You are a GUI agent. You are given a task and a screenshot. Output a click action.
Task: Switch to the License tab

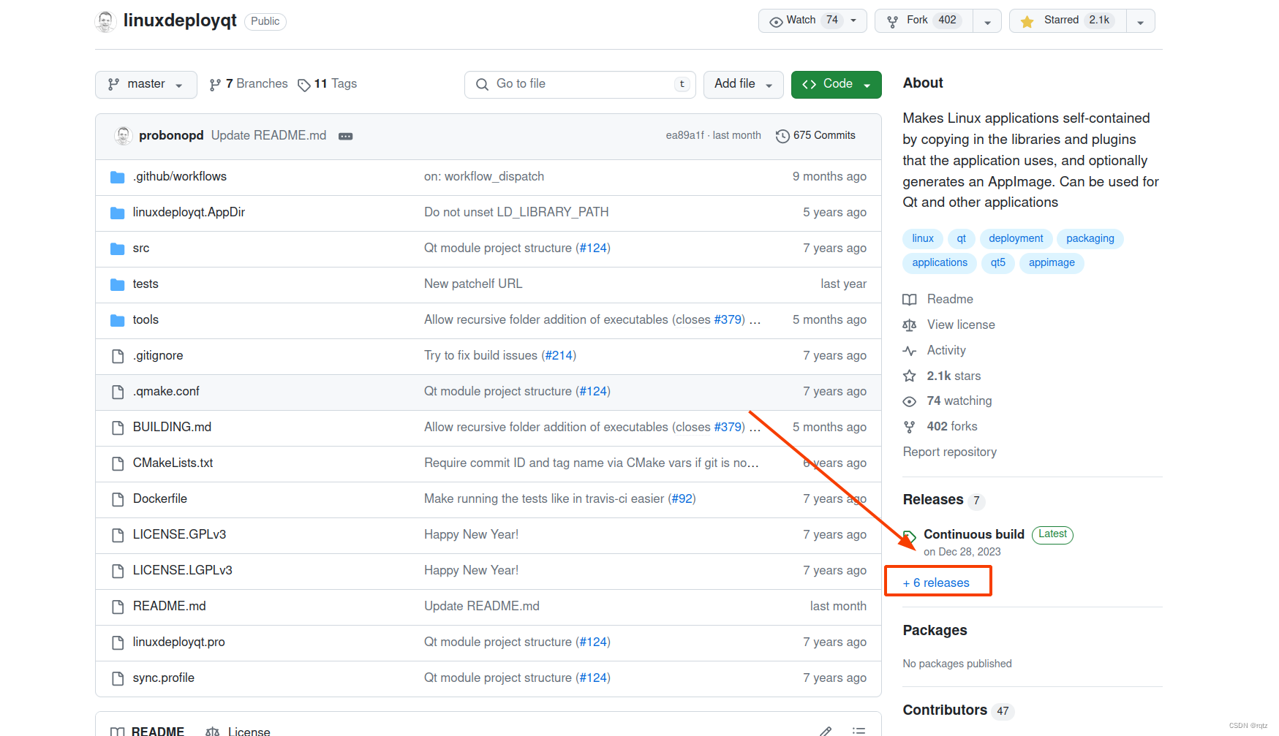point(238,731)
